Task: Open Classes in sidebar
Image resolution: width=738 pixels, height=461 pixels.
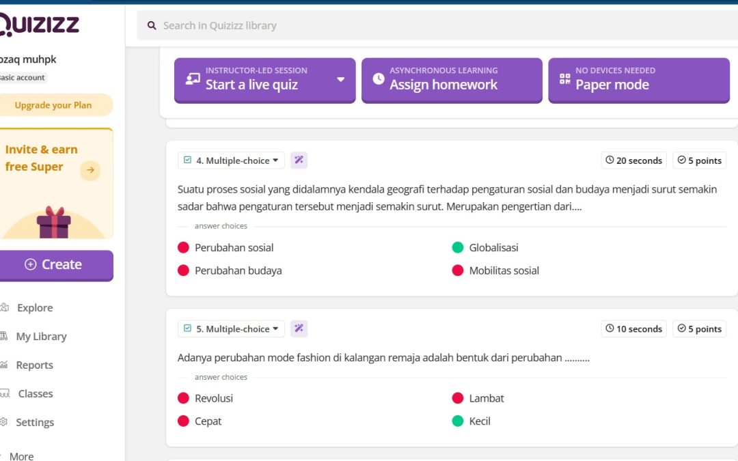Action: 36,394
